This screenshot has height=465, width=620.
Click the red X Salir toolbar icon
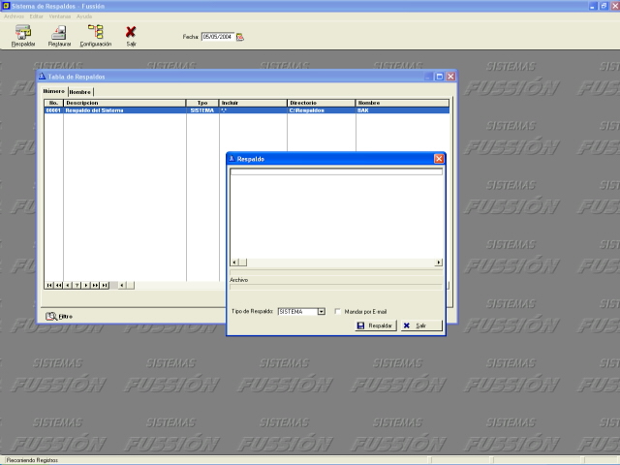131,33
